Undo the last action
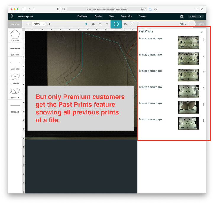The height and width of the screenshot is (204, 214). pos(100,24)
